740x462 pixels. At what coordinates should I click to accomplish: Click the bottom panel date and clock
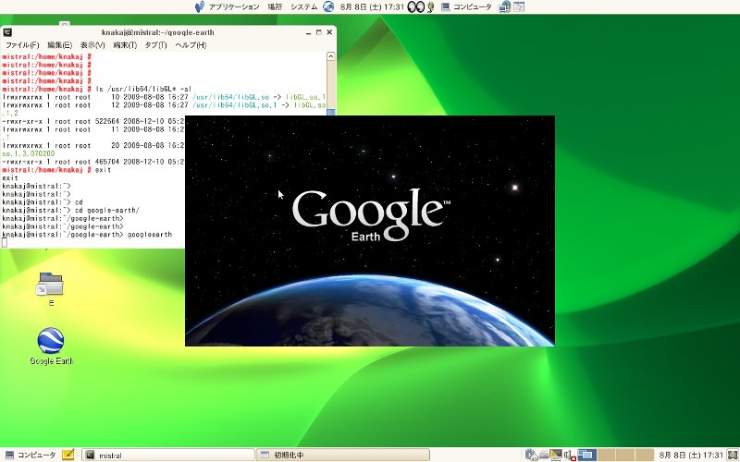pos(691,455)
